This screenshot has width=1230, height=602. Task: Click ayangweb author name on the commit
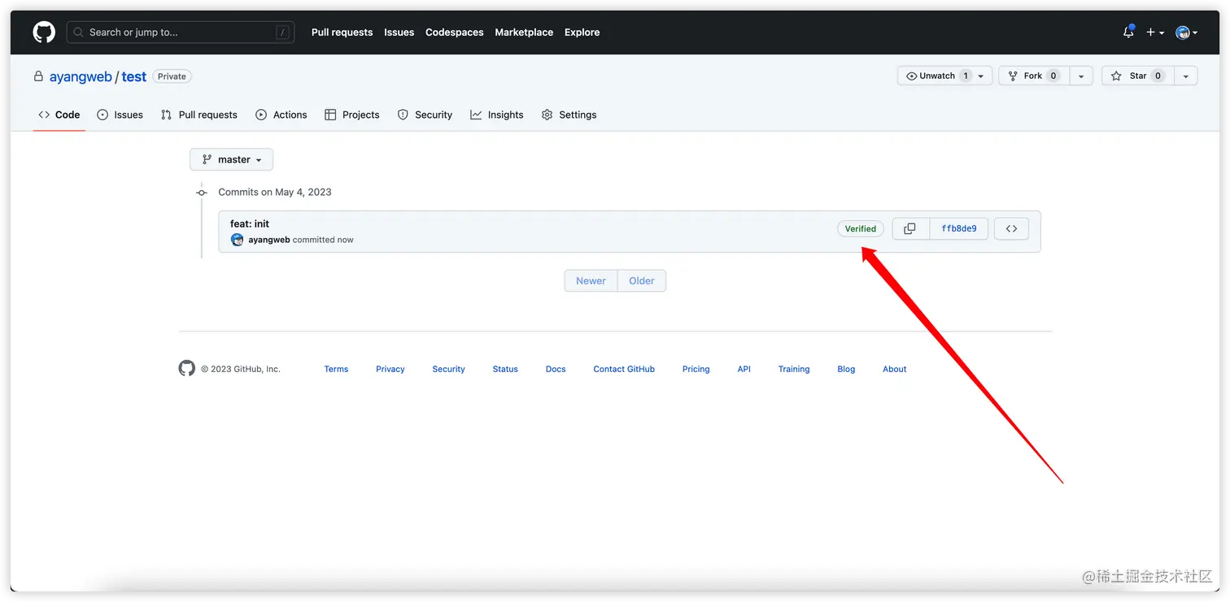pyautogui.click(x=269, y=240)
